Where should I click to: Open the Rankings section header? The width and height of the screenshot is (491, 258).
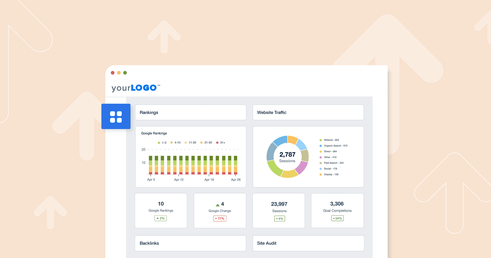(191, 112)
